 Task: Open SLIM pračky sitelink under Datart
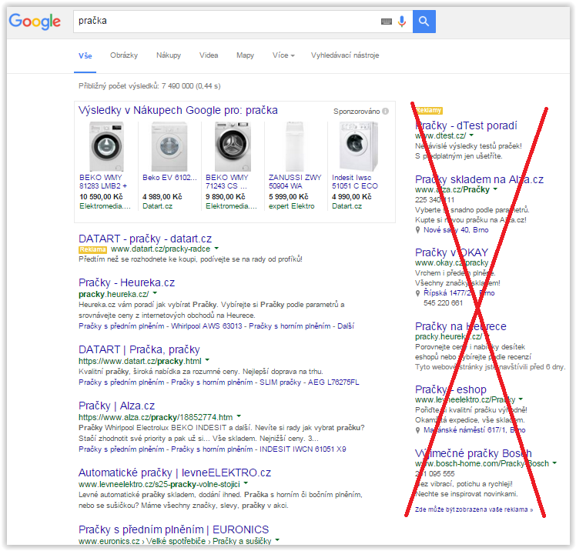pyautogui.click(x=280, y=382)
